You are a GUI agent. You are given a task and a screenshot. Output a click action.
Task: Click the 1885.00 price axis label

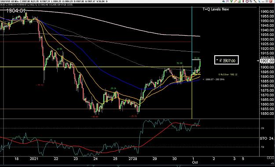[x=267, y=81]
